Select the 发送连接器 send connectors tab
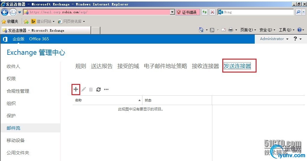This screenshot has height=161, width=307. (237, 66)
